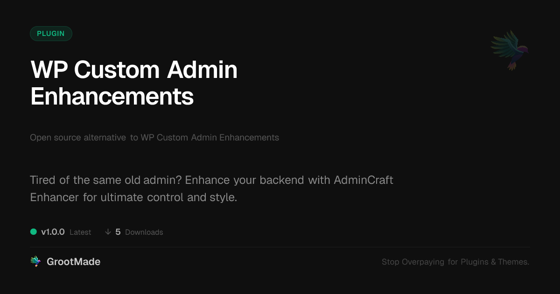Click the downloads down-arrow icon
The height and width of the screenshot is (294, 560).
[108, 232]
